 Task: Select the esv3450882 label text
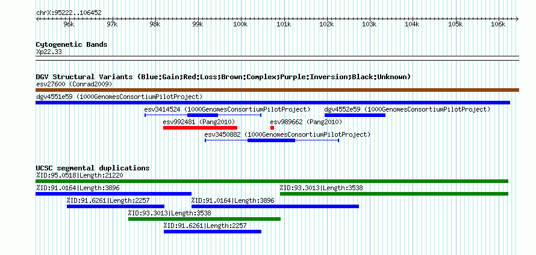(x=287, y=134)
